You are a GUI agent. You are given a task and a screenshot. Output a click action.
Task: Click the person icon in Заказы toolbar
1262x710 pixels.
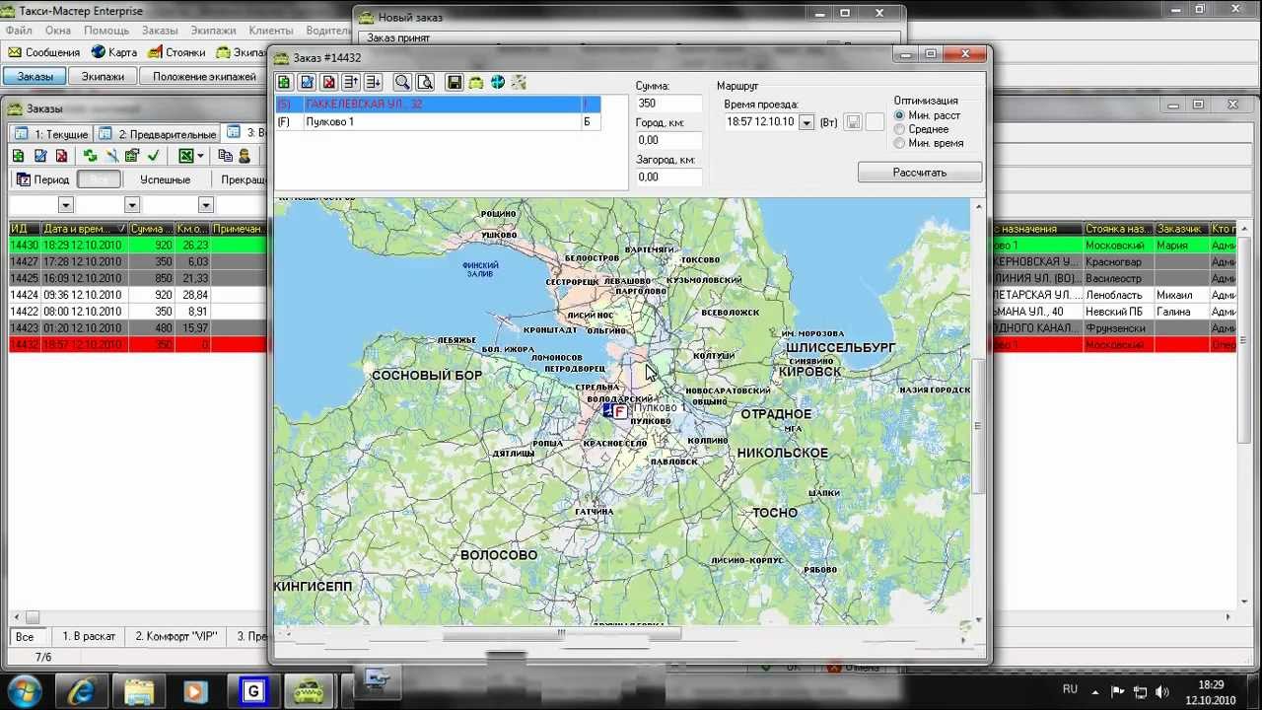245,156
